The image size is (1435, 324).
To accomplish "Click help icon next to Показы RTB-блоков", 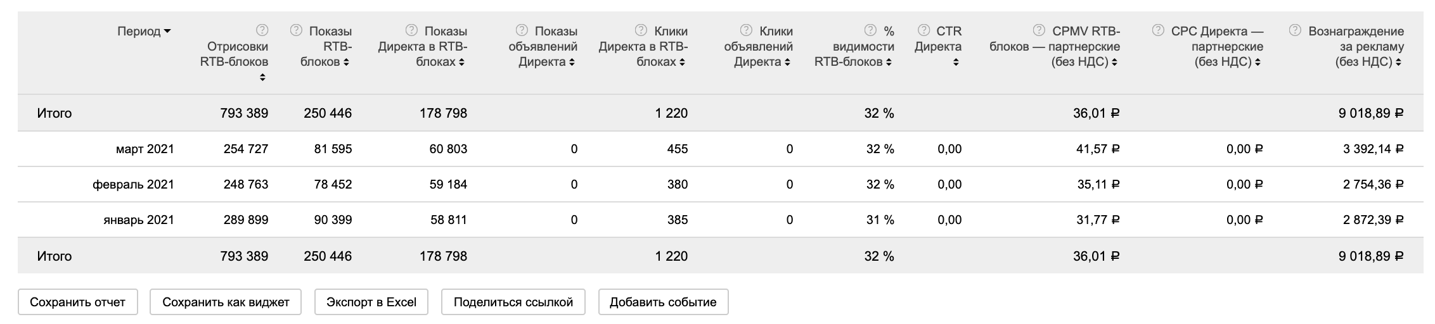I will 295,30.
